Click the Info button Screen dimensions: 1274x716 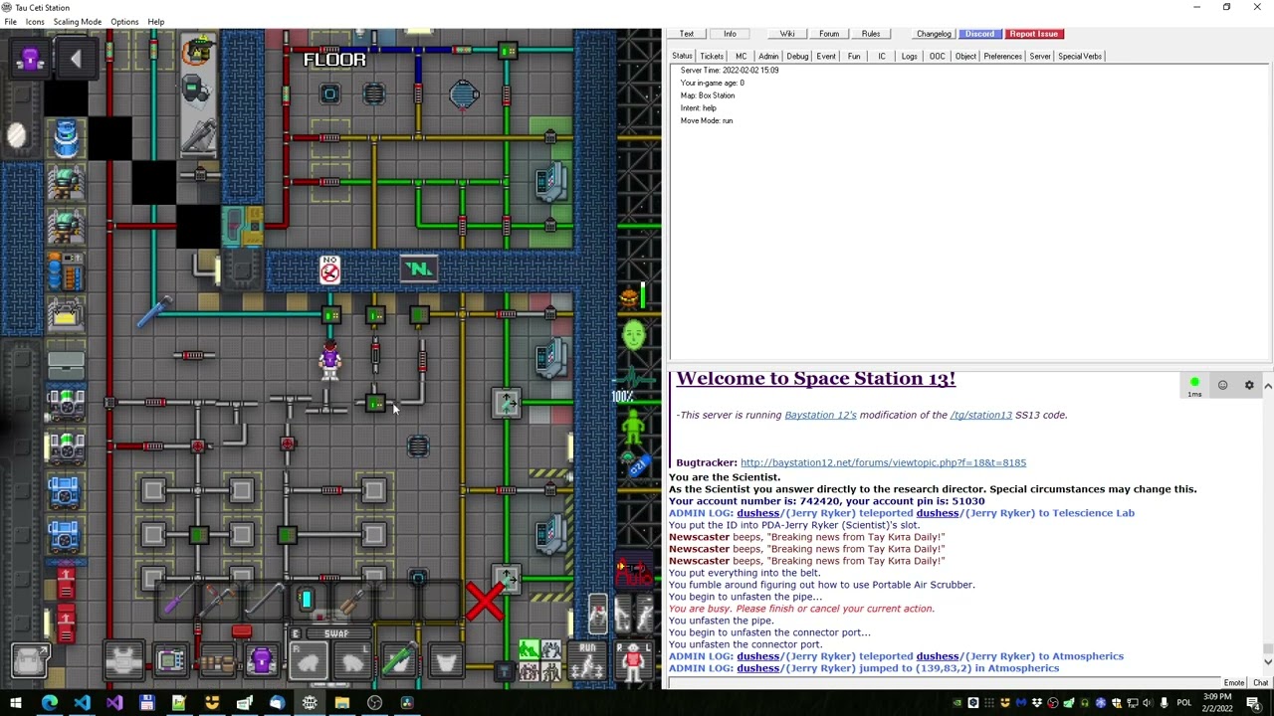click(730, 34)
